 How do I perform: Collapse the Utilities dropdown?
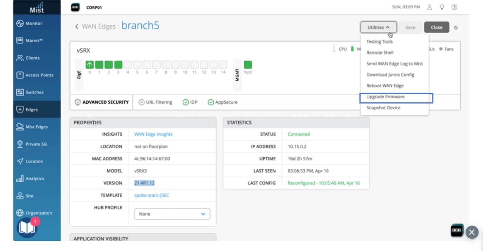click(378, 27)
